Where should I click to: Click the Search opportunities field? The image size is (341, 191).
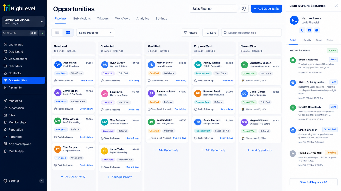[251, 33]
